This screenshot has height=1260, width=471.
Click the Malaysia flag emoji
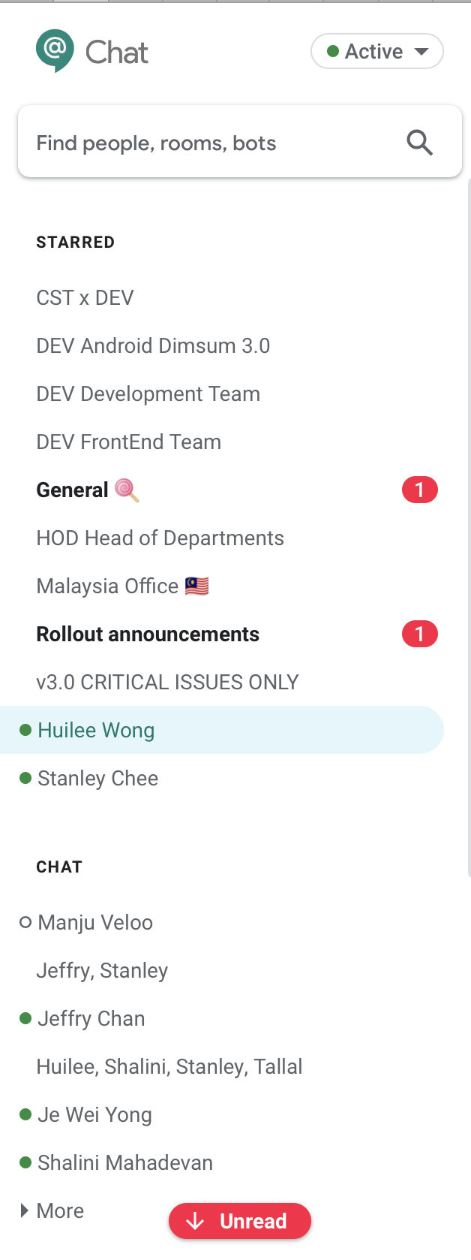pos(196,586)
